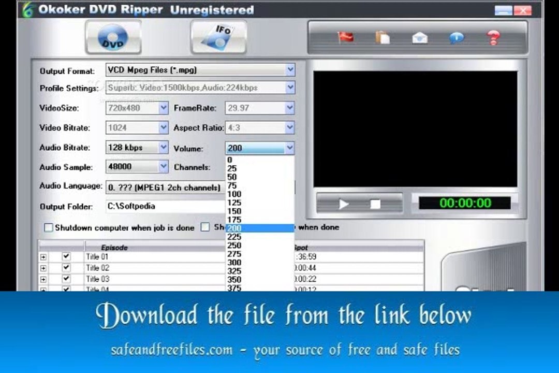Screen dimensions: 559x373
Task: Open the Audio Sample dropdown
Action: pyautogui.click(x=163, y=166)
